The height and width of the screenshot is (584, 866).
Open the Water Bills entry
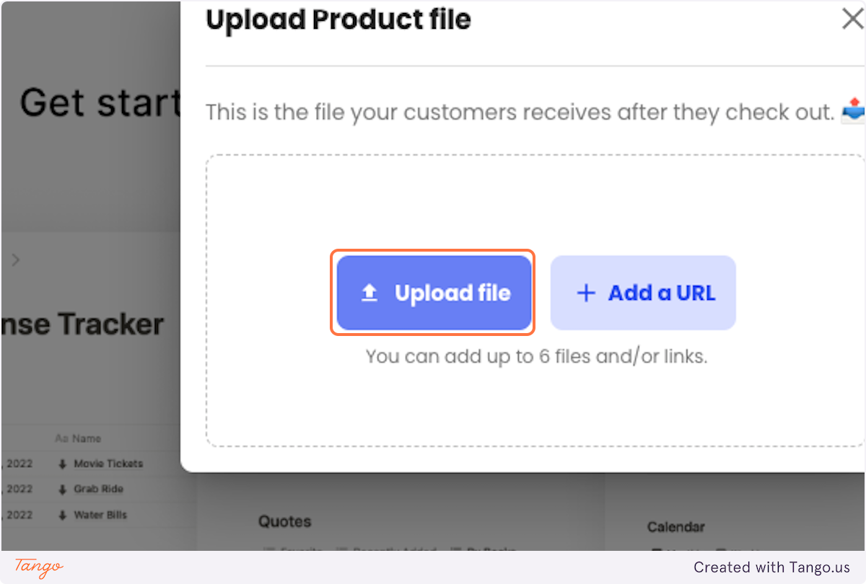coord(100,515)
